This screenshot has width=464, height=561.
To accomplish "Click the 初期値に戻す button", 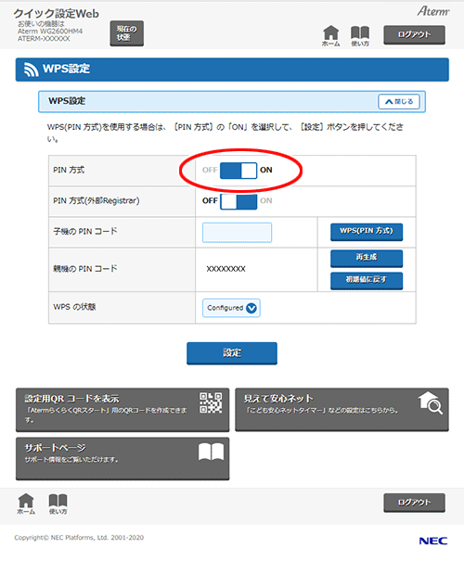I will tap(367, 280).
